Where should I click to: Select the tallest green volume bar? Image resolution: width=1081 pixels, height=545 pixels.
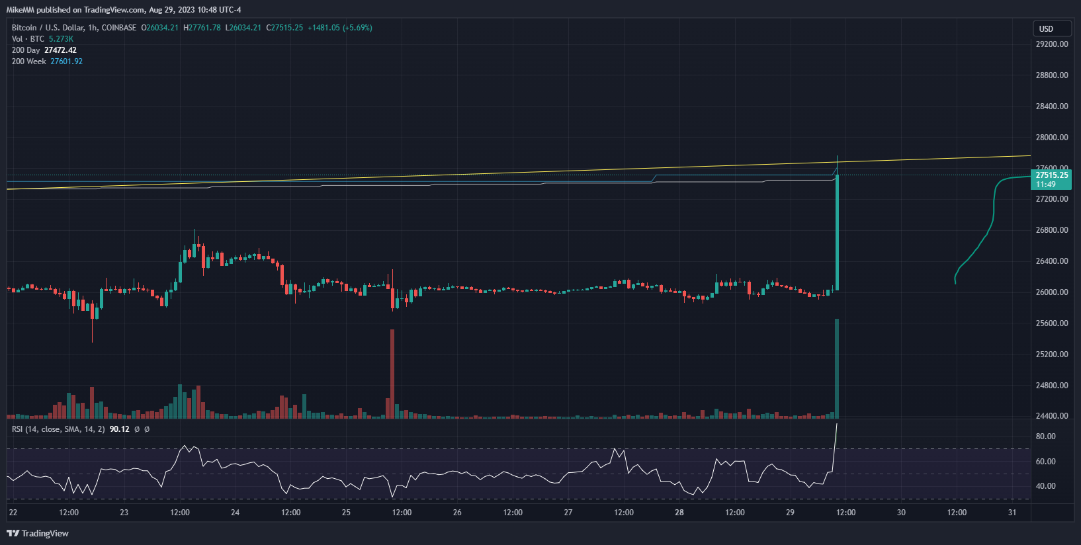837,368
